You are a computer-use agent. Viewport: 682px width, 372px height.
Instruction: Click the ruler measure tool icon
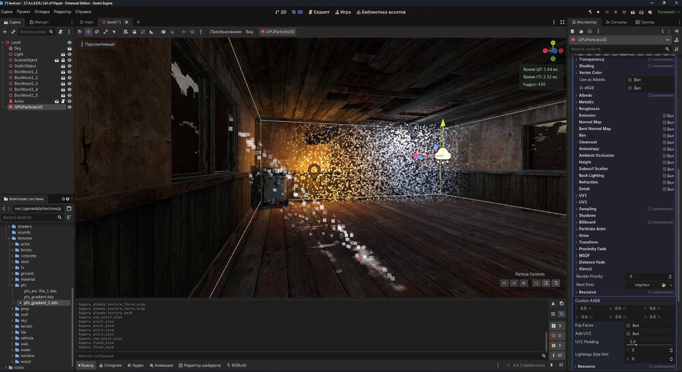[151, 32]
